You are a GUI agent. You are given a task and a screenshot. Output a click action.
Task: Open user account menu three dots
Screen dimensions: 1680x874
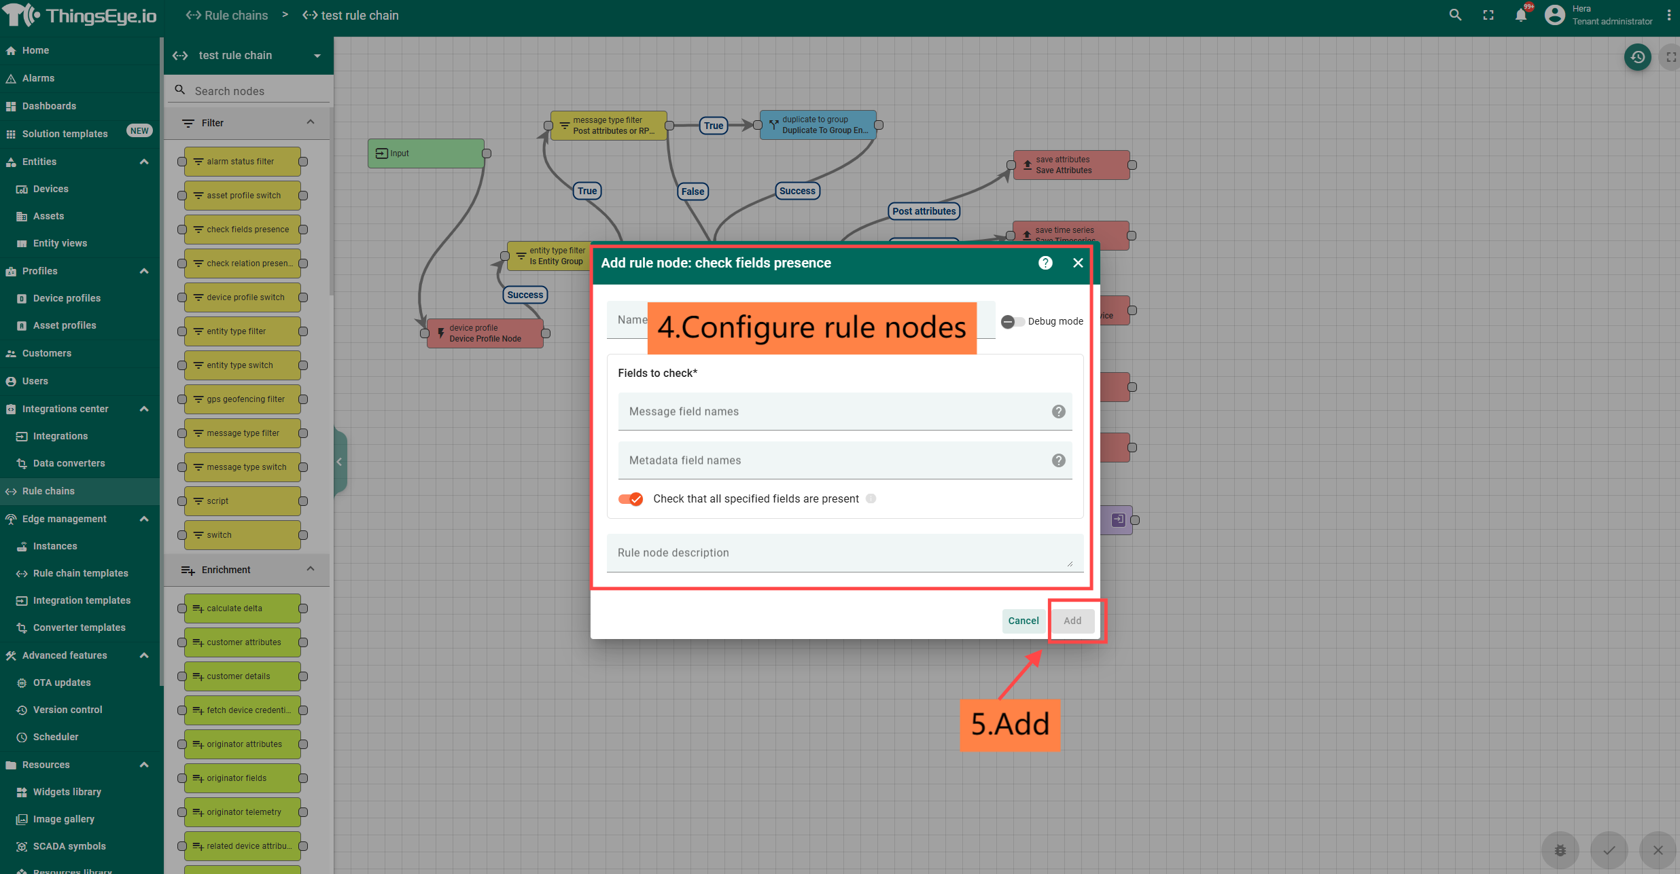tap(1669, 15)
